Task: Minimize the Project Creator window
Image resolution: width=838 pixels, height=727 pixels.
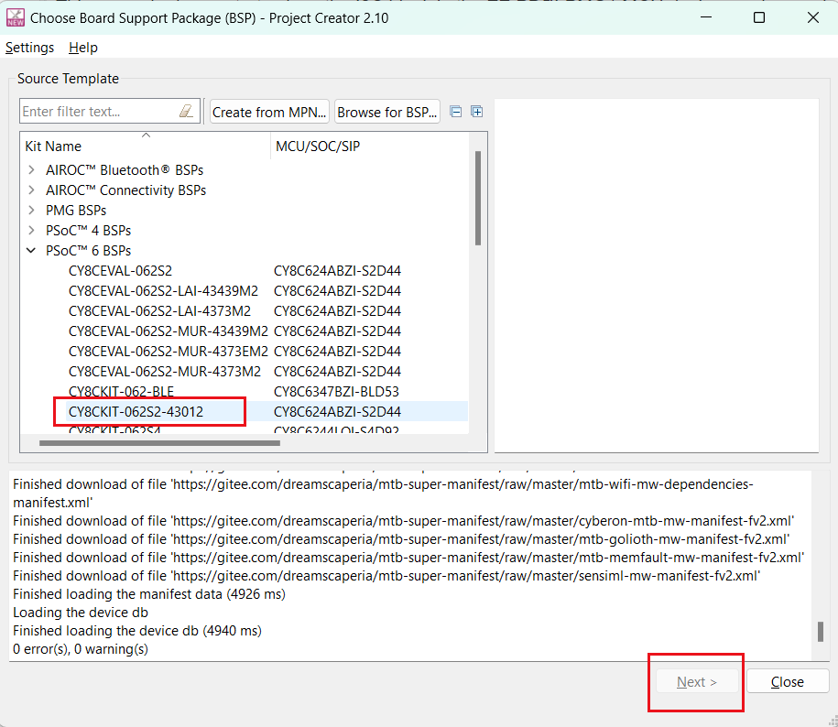Action: [x=706, y=17]
